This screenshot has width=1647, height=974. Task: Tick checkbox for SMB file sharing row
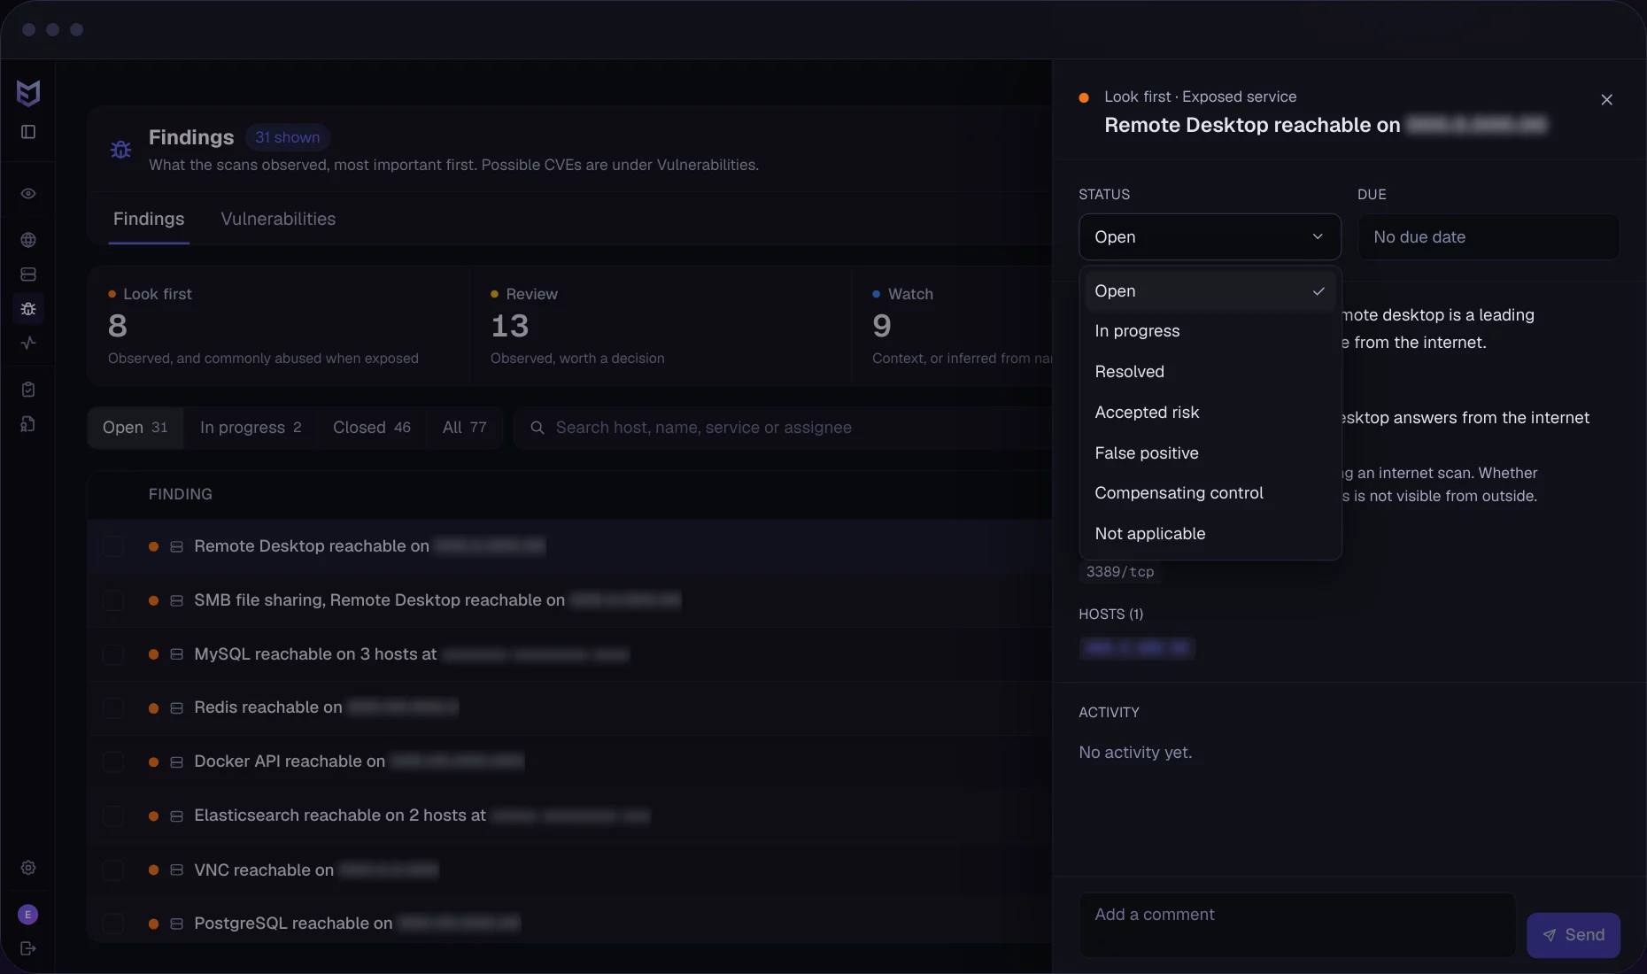point(113,600)
